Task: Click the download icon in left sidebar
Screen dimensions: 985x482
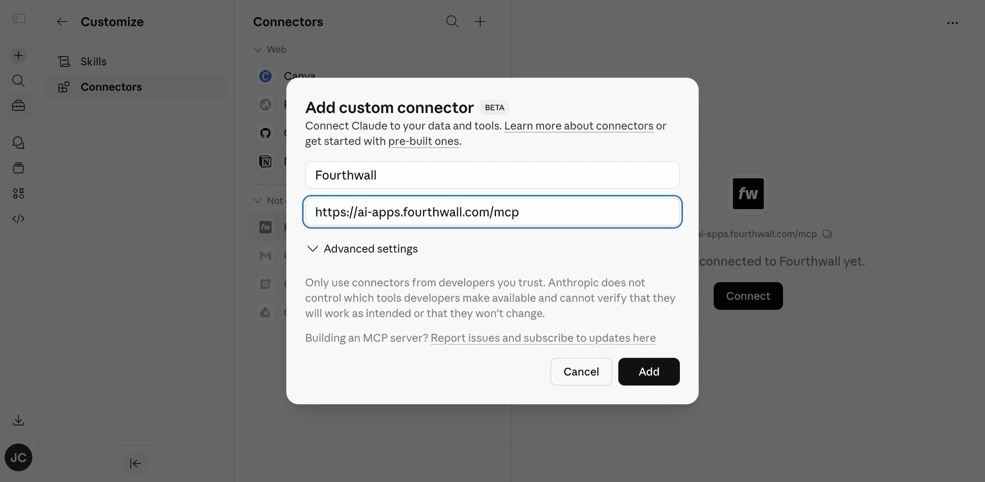Action: pyautogui.click(x=18, y=420)
